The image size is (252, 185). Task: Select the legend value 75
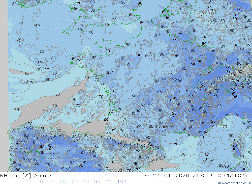(x=74, y=182)
